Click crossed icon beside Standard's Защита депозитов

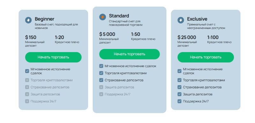click(101, 87)
